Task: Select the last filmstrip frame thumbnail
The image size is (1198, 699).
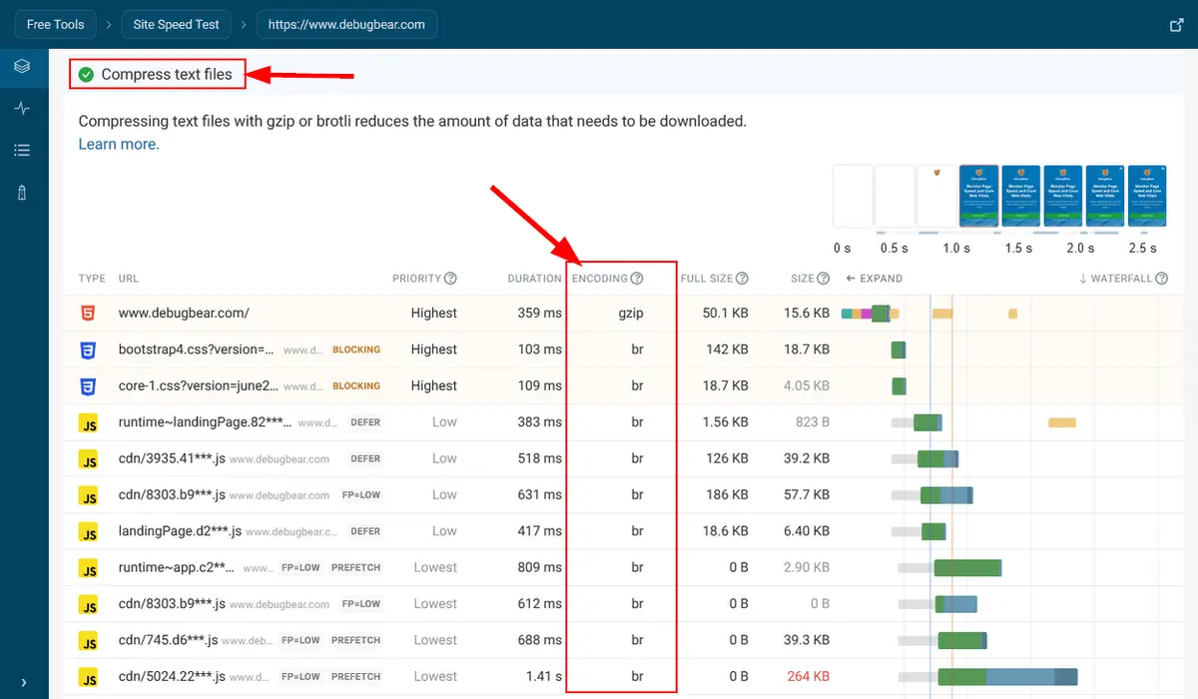Action: tap(1147, 197)
